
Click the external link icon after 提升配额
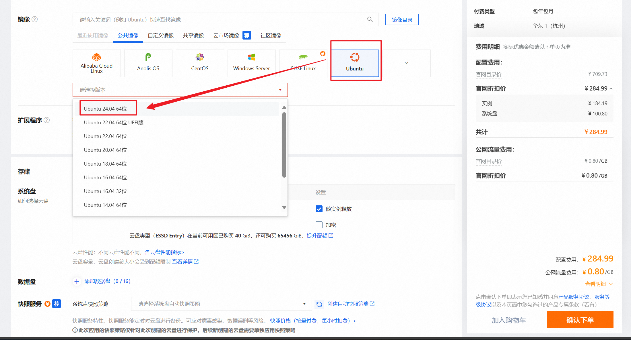(331, 235)
